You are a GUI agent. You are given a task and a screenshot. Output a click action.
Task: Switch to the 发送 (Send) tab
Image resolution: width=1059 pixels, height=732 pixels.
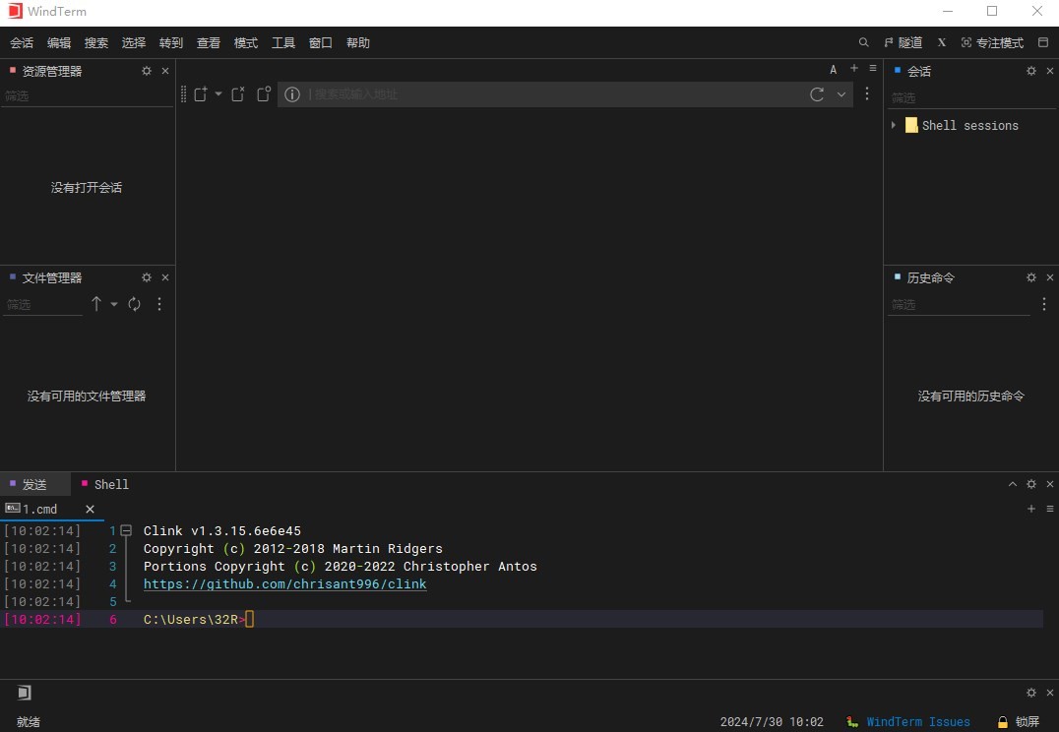click(x=35, y=484)
